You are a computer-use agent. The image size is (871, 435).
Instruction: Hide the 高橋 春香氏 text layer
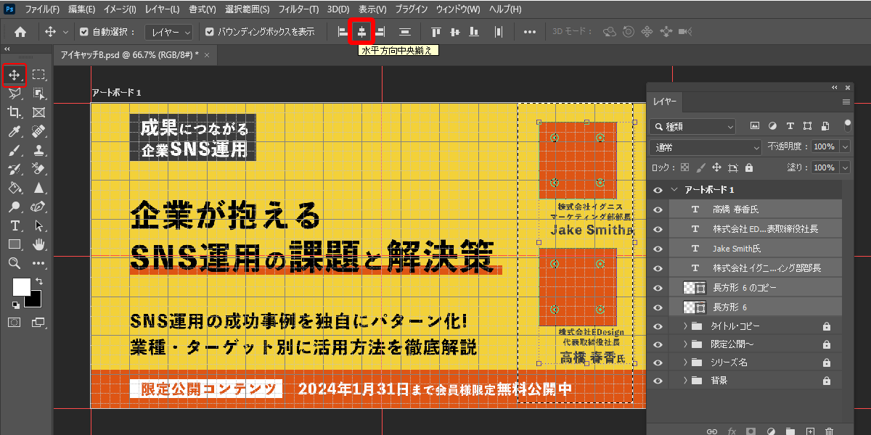tap(658, 210)
